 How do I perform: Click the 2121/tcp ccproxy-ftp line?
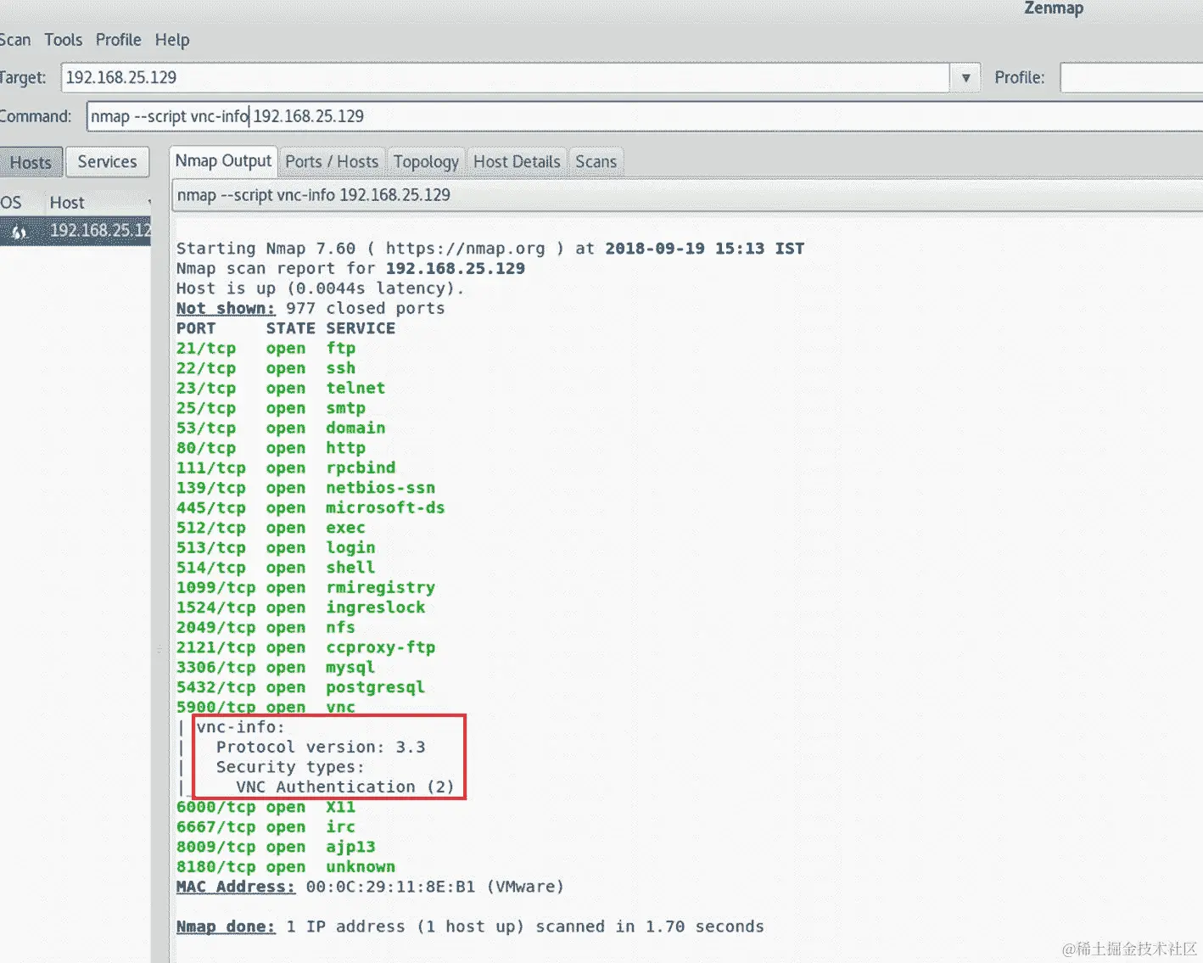pos(305,647)
